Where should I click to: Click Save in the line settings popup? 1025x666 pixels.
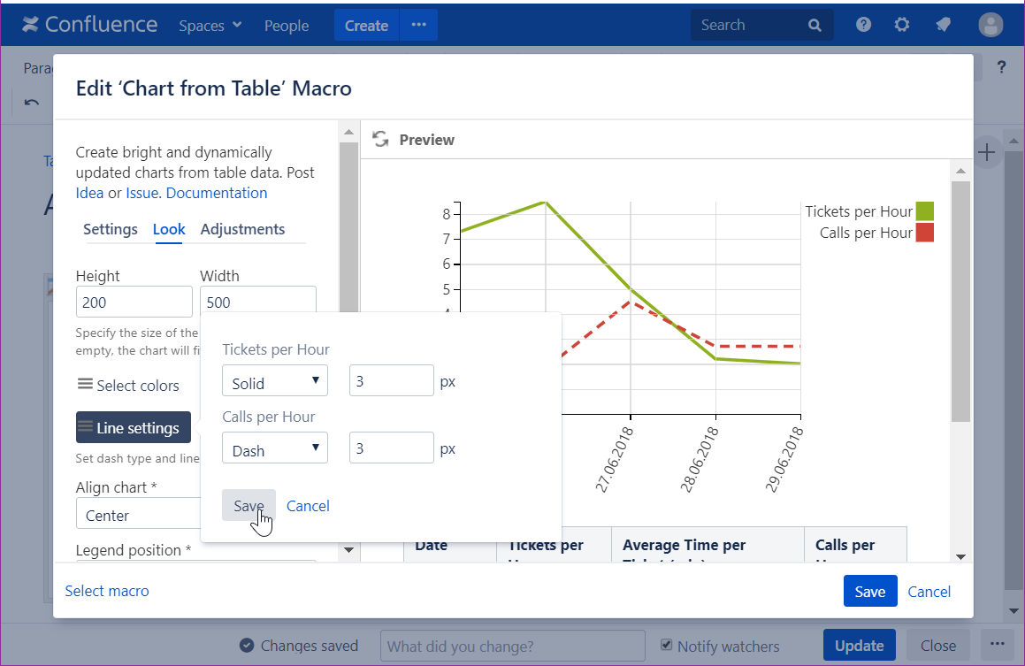[x=249, y=506]
